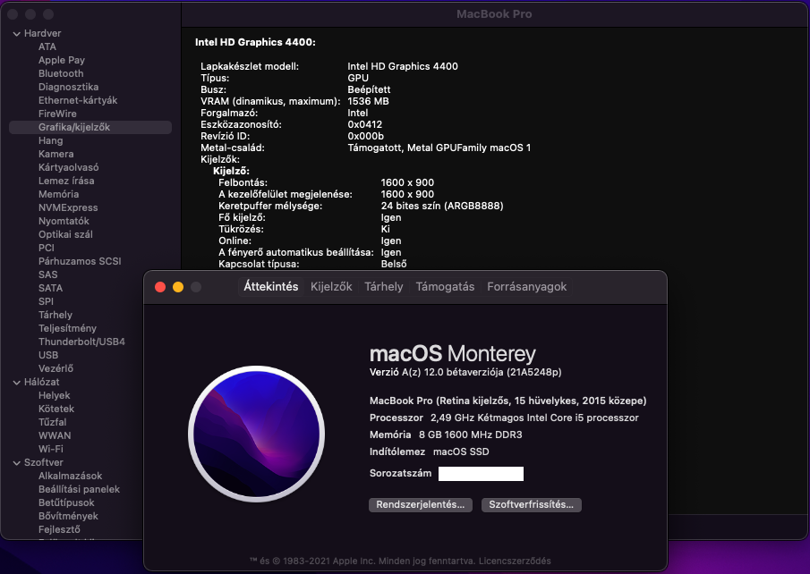Select Wi-Fi under Hálózat

click(x=51, y=449)
